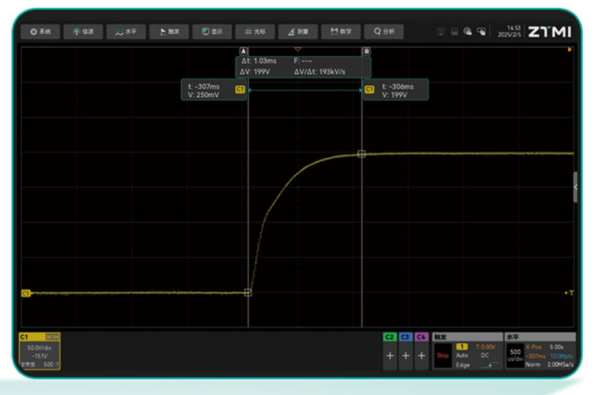This screenshot has height=395, width=595.
Task: Open the 光标 (Cursor) menu
Action: coord(254,31)
